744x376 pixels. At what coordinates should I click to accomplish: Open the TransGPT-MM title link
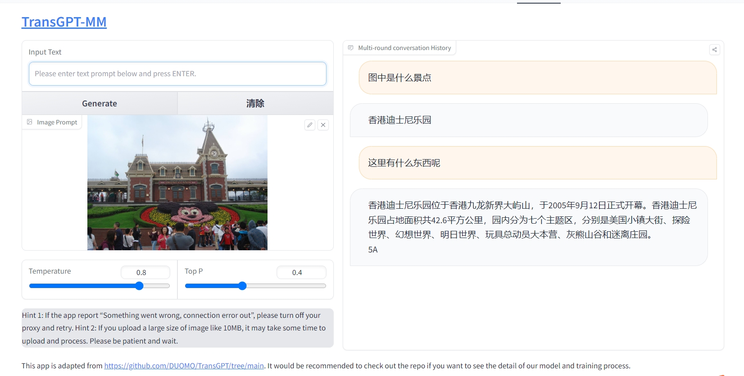coord(64,22)
